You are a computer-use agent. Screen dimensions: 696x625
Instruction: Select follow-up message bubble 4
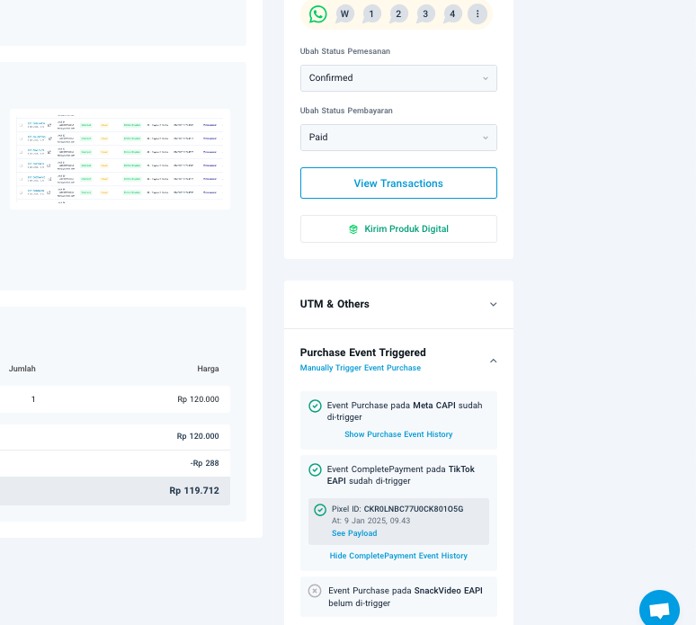click(452, 14)
